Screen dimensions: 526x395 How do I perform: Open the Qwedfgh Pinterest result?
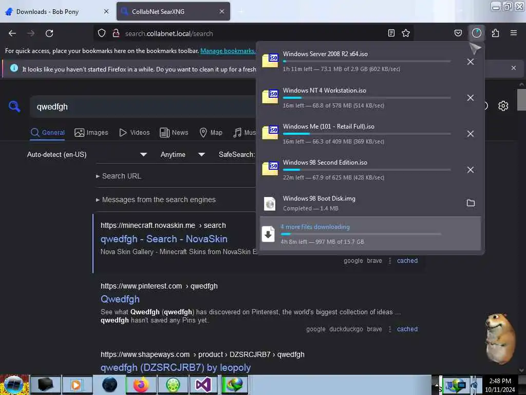(120, 299)
